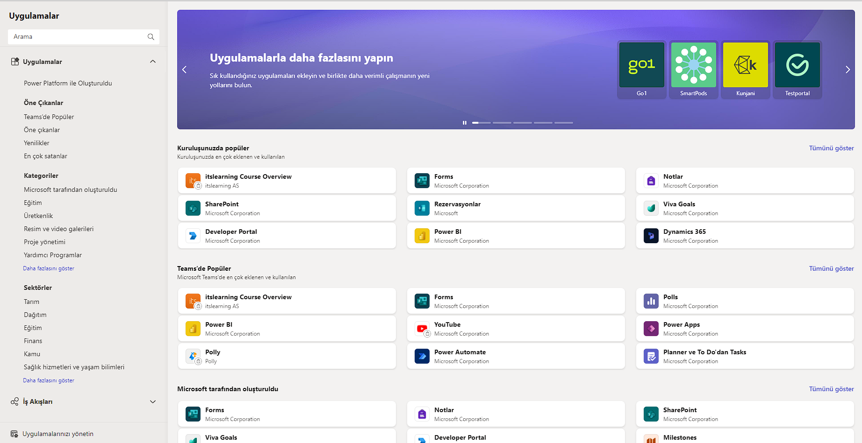Open Uygulamalarınızı yönetin at the bottom
862x443 pixels.
coord(58,434)
